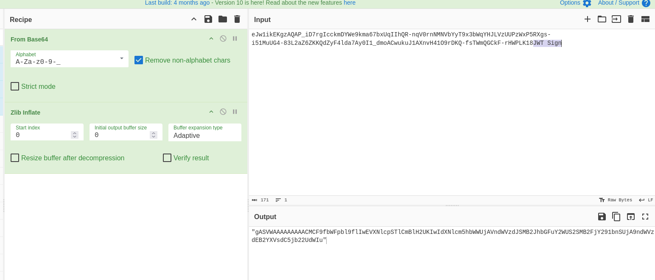Enable Strict mode checkbox
The height and width of the screenshot is (280, 655).
[15, 86]
